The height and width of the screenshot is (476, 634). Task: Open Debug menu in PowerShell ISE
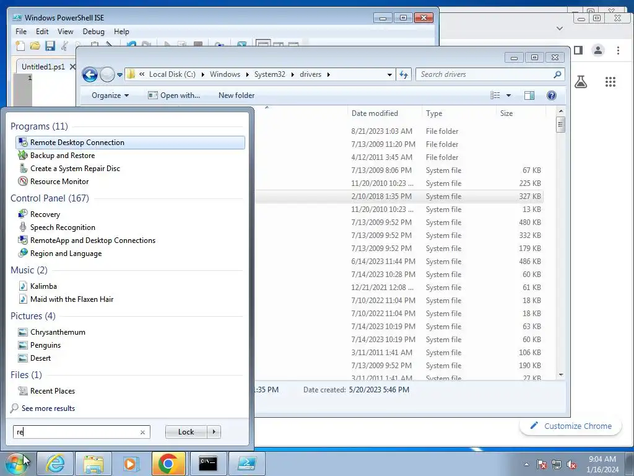[x=93, y=31]
